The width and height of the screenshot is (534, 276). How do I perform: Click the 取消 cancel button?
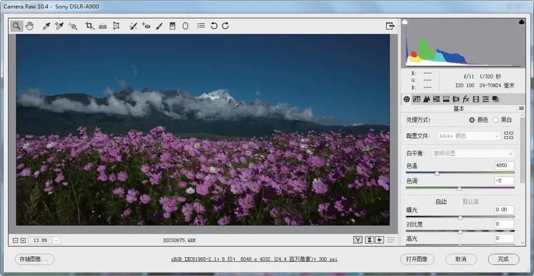(x=461, y=259)
